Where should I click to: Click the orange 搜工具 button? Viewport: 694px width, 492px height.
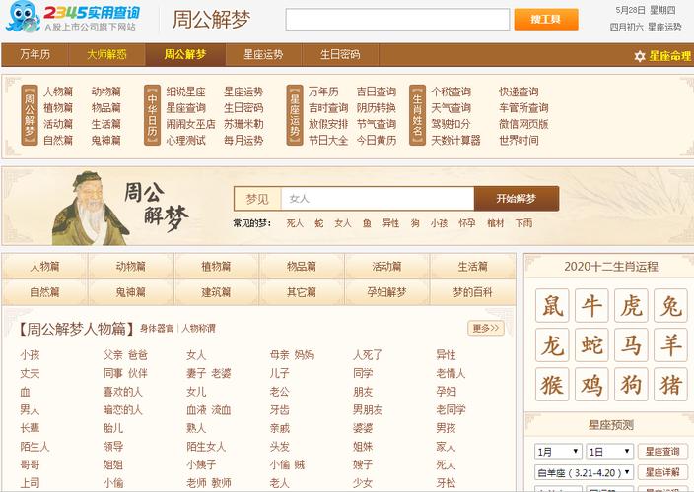[546, 20]
